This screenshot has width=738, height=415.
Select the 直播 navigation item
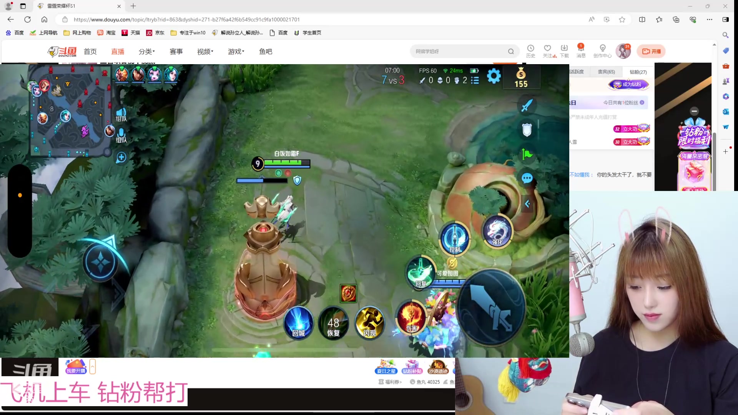coord(118,51)
